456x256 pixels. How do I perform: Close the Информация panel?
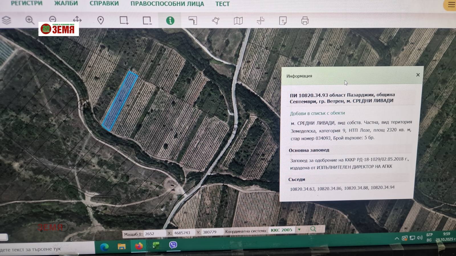tap(418, 75)
